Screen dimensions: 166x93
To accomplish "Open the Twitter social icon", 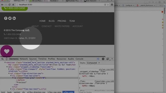I will [10, 18].
